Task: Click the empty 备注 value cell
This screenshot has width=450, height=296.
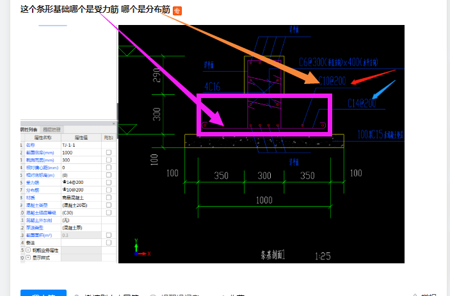Action: coord(81,243)
